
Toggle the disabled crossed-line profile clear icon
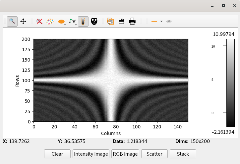click(169, 21)
